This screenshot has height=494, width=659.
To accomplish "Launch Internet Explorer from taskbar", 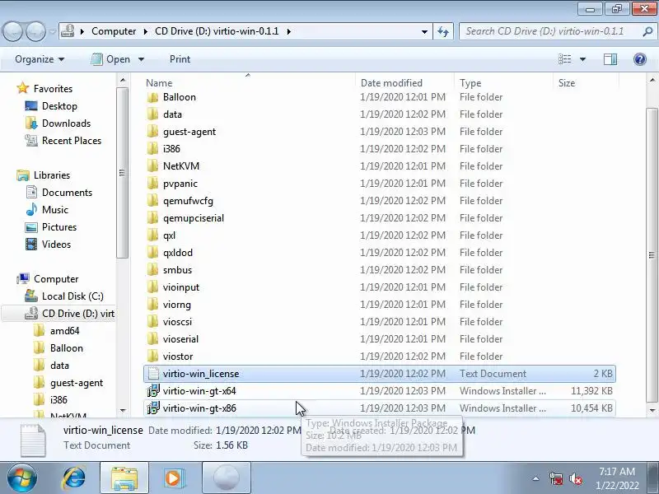I will [74, 478].
